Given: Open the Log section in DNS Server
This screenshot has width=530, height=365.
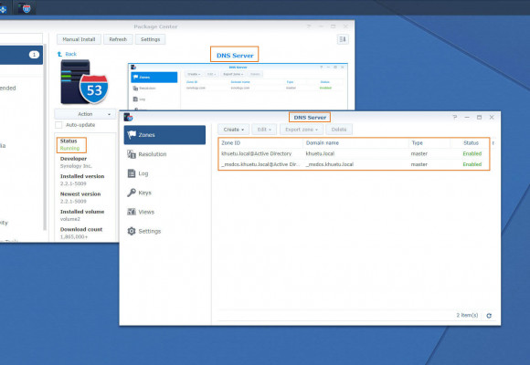Looking at the screenshot, I should (x=164, y=173).
